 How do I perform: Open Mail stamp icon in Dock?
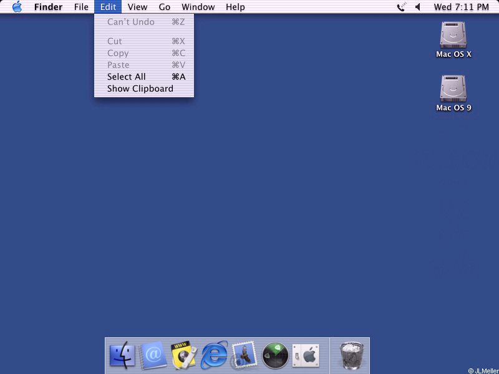tap(244, 355)
